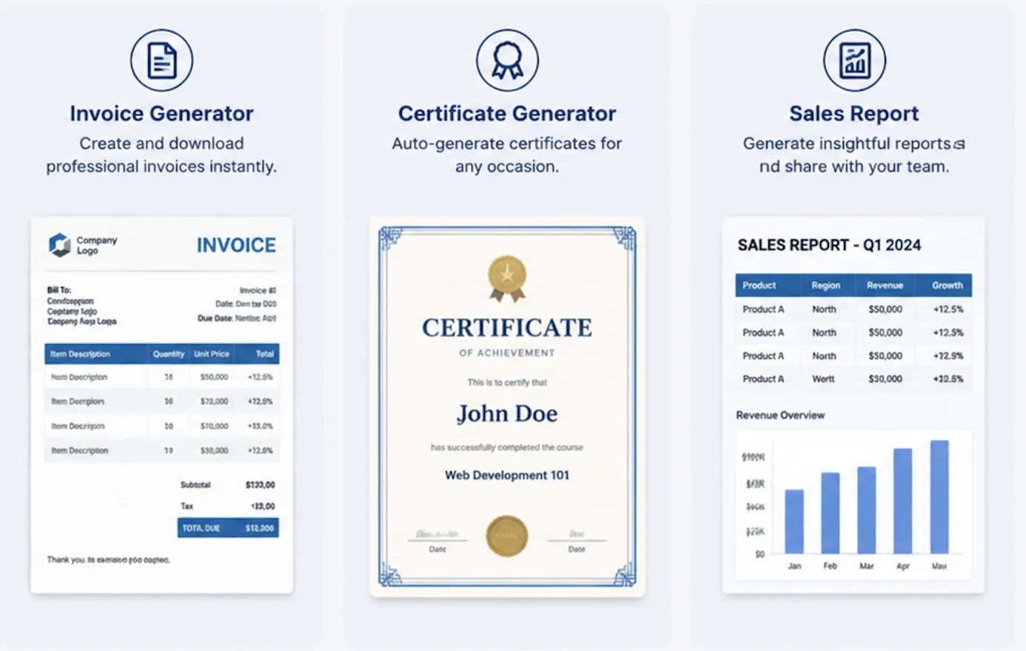The width and height of the screenshot is (1026, 651).
Task: Click 'Auto-generate certificates for any occasion' description
Action: pos(507,155)
